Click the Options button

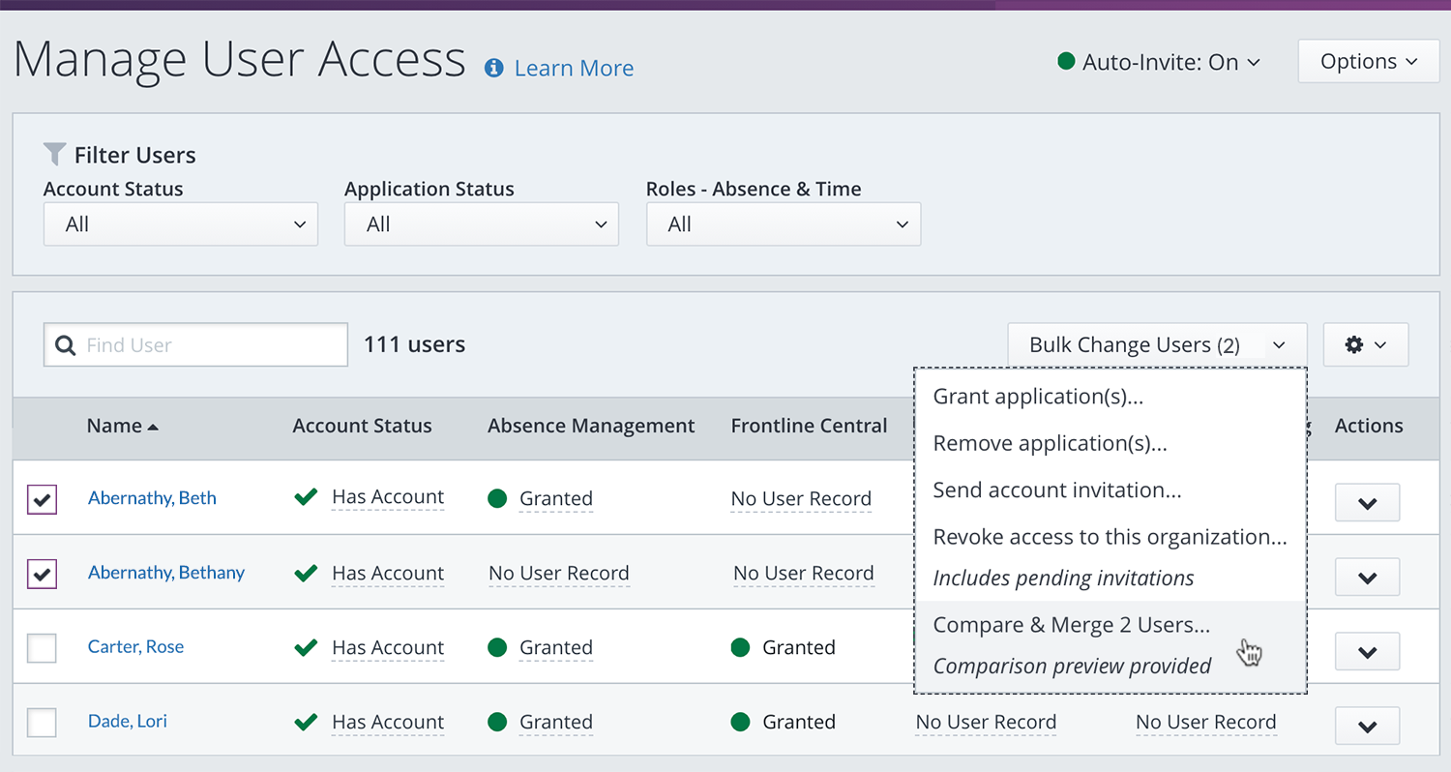point(1368,62)
